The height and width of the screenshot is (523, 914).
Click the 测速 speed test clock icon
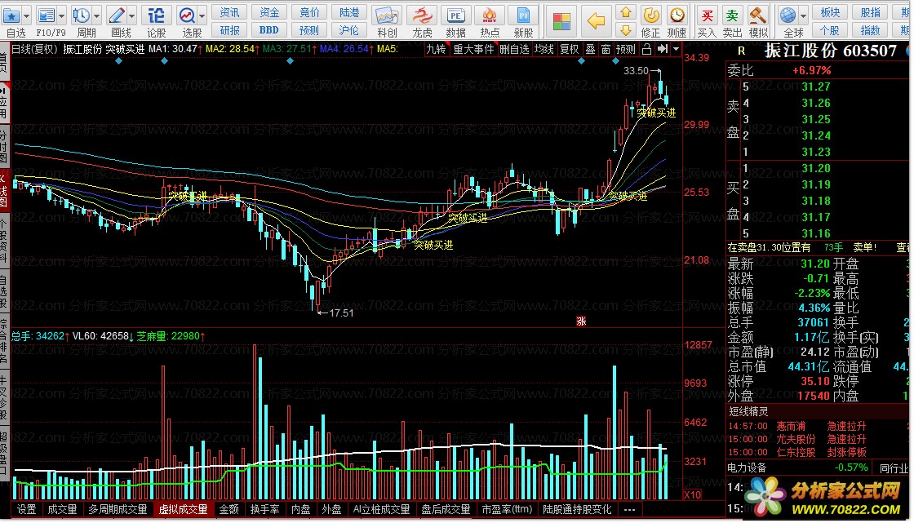click(677, 16)
